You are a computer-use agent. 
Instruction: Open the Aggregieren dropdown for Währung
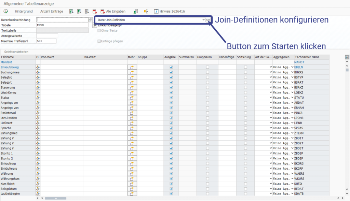point(292,173)
